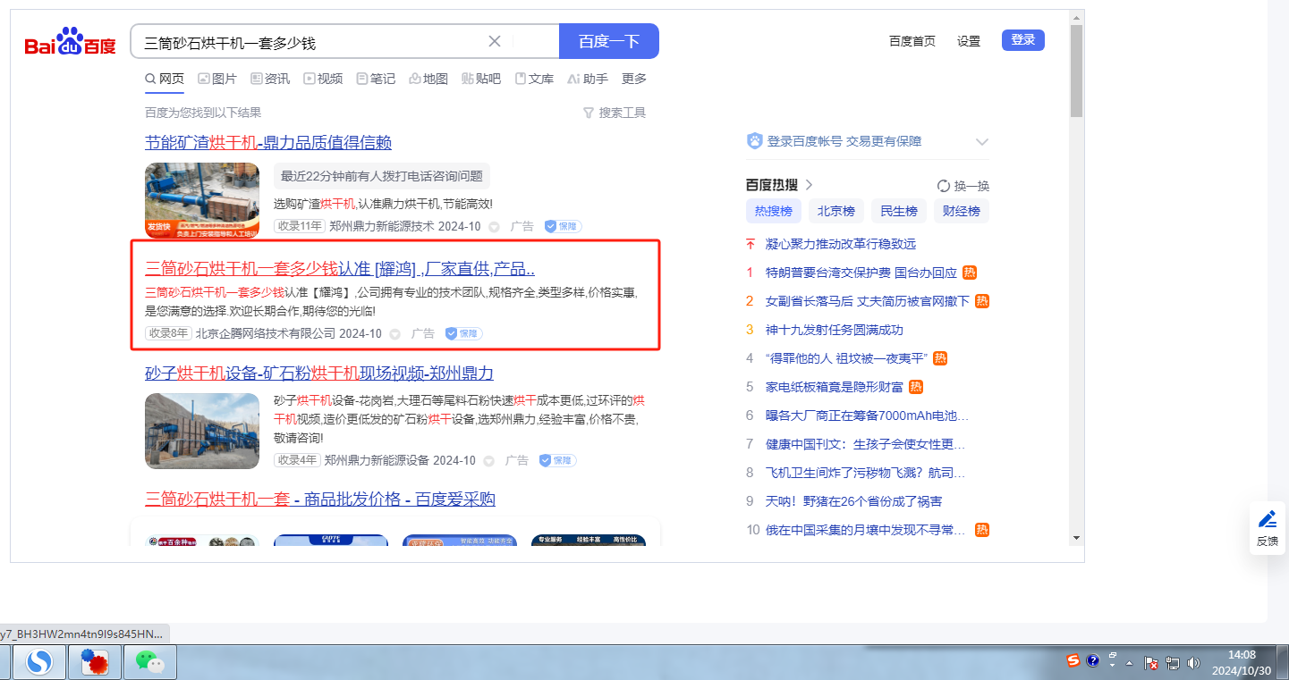Open the 设置 link
Viewport: 1289px width, 680px height.
pos(969,41)
